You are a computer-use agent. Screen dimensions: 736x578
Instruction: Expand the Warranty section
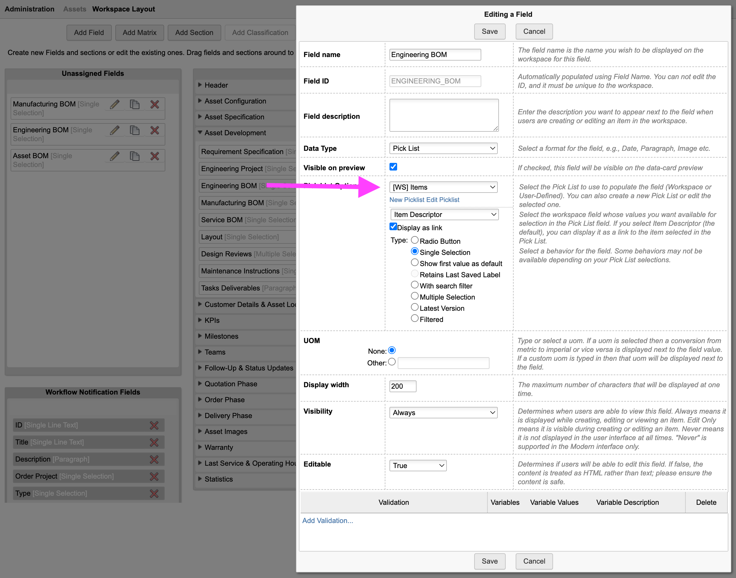(219, 447)
